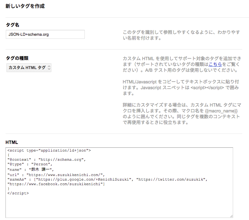Click the HTML section label above textarea
The image size is (249, 220).
(x=12, y=142)
